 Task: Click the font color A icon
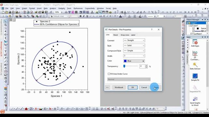121,16
